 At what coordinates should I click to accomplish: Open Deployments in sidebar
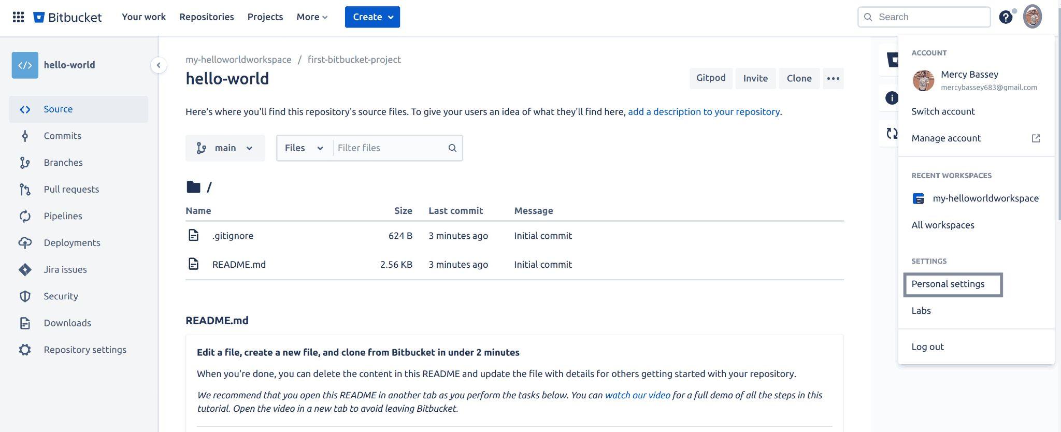coord(78,243)
